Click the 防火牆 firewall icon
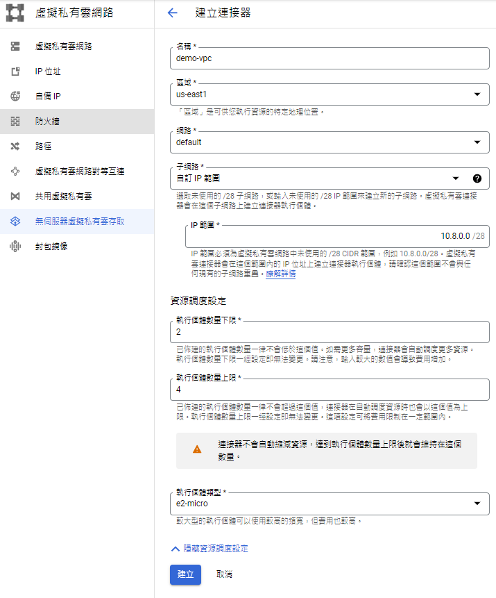The width and height of the screenshot is (496, 598). pyautogui.click(x=15, y=122)
